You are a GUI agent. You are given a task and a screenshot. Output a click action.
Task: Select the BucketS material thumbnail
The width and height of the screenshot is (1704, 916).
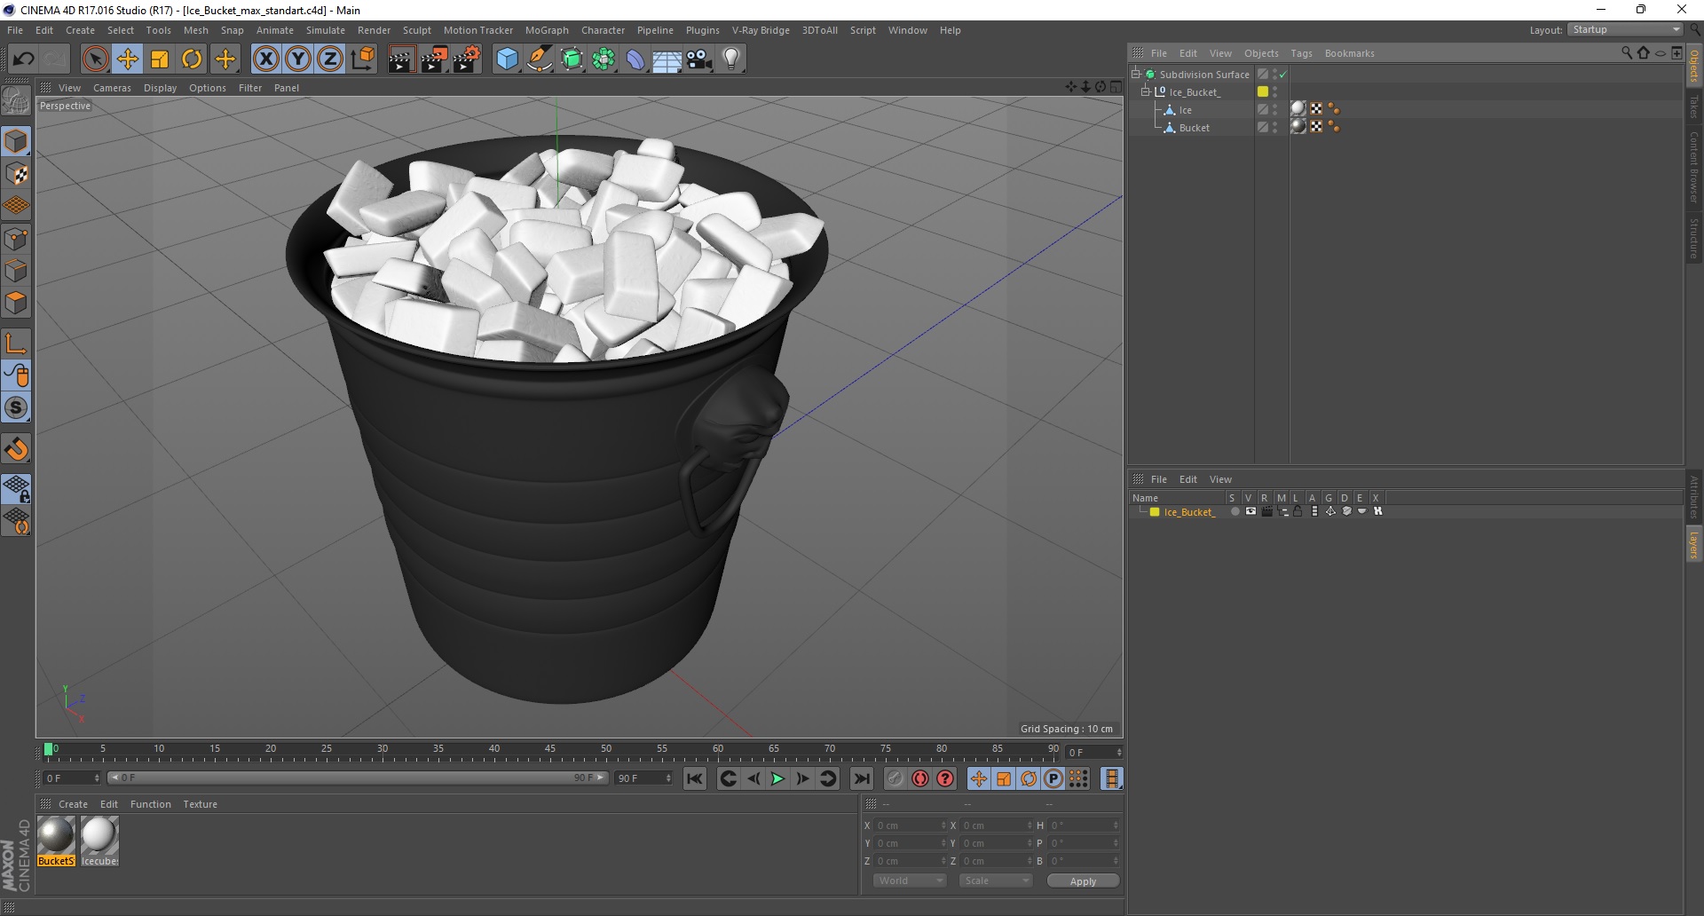click(56, 841)
